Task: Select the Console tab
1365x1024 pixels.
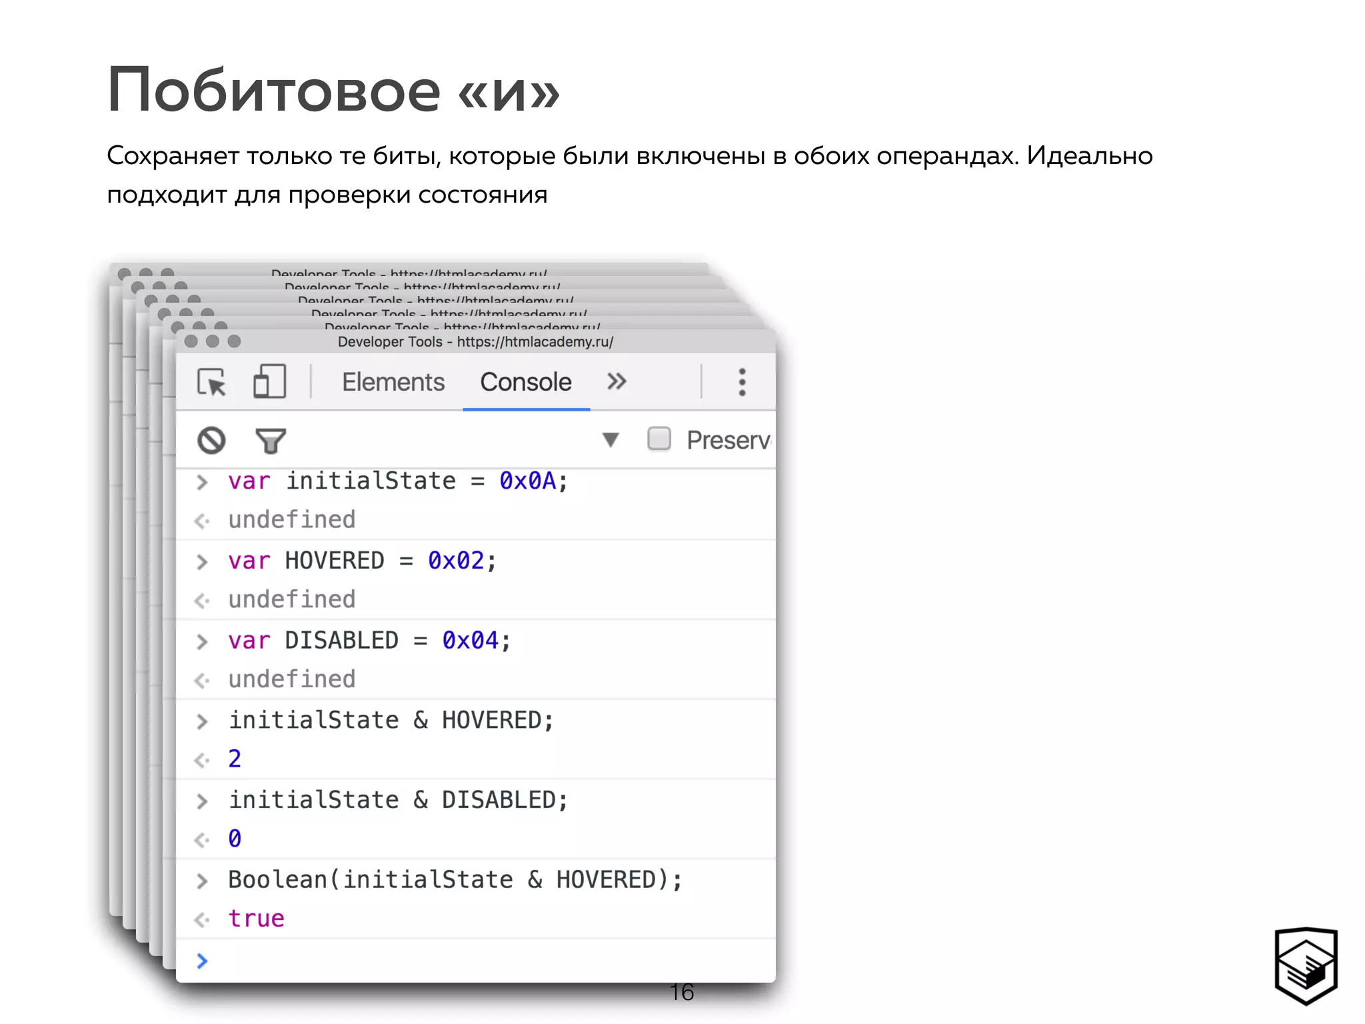Action: coord(525,383)
